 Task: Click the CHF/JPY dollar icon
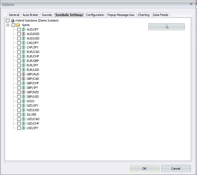click(x=23, y=47)
